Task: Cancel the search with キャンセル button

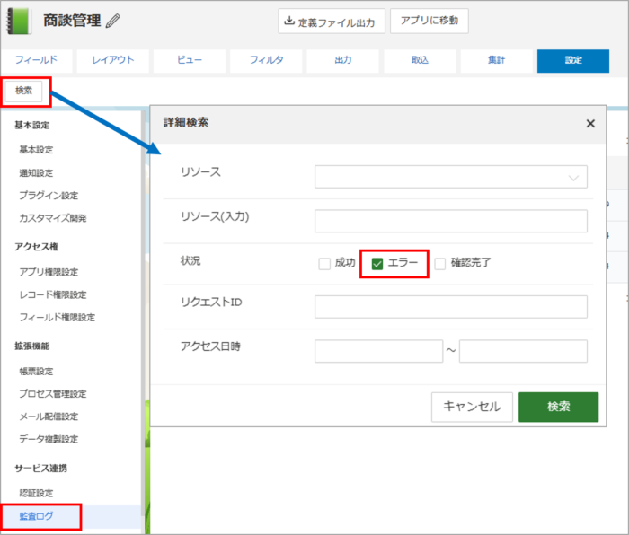Action: coord(472,407)
